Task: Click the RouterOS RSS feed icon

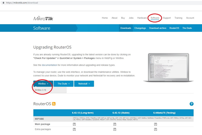Action: (x=54, y=104)
